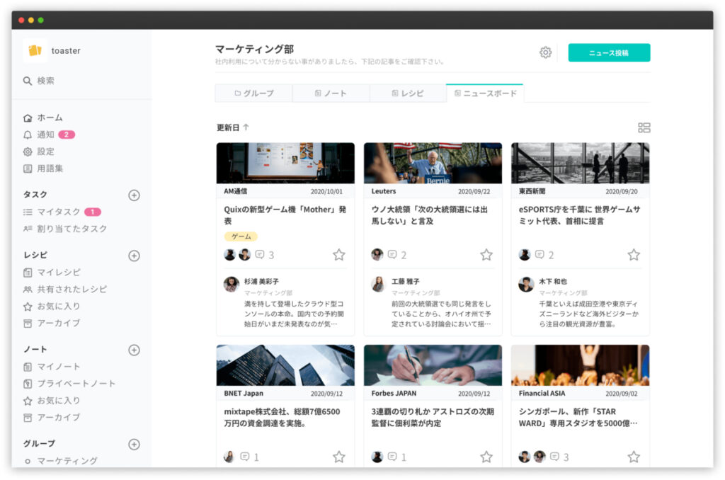Open comments on the Financial ASIA article
The height and width of the screenshot is (480, 725).
(559, 457)
